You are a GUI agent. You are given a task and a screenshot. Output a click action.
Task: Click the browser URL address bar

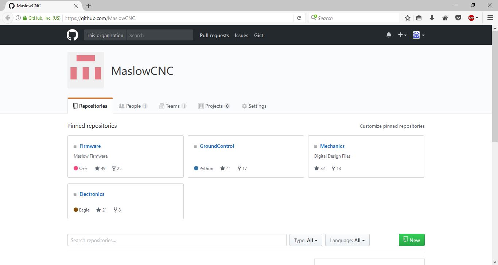[178, 18]
